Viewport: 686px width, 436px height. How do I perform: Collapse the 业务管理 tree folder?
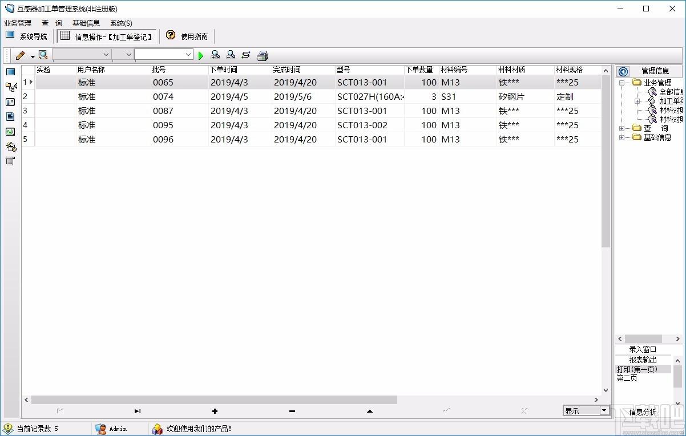(622, 83)
